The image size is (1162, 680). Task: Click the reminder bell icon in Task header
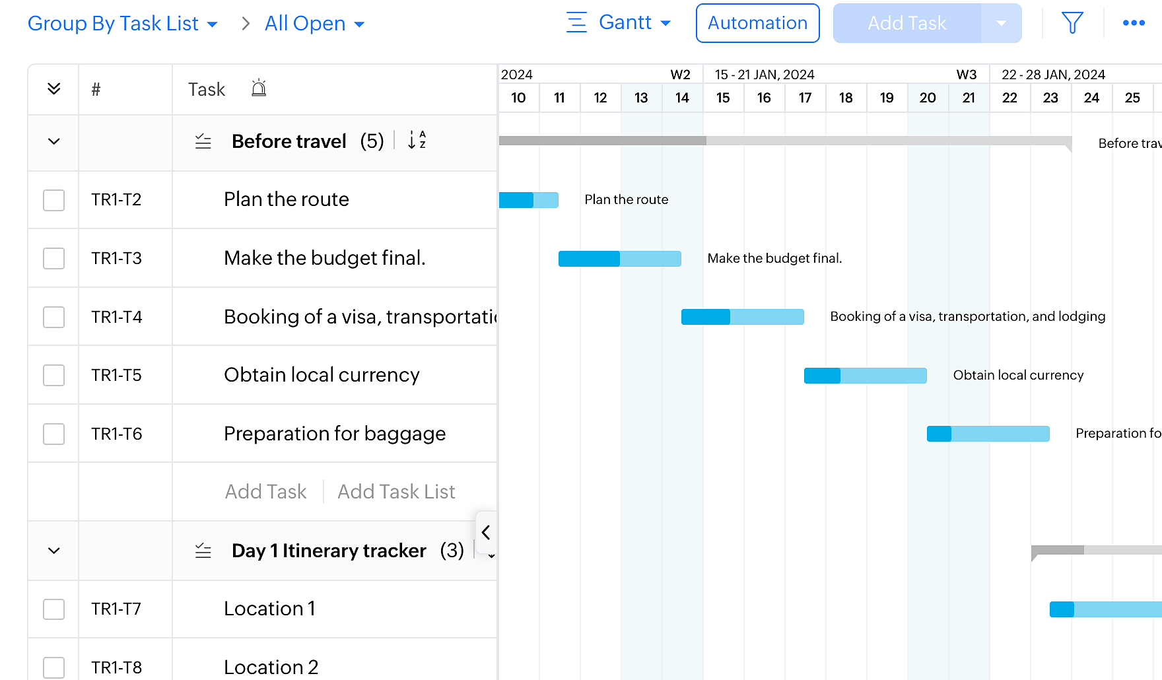259,88
